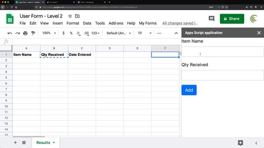Click the horizontal scrollbar of the sheet
The width and height of the screenshot is (264, 148).
coord(28,136)
